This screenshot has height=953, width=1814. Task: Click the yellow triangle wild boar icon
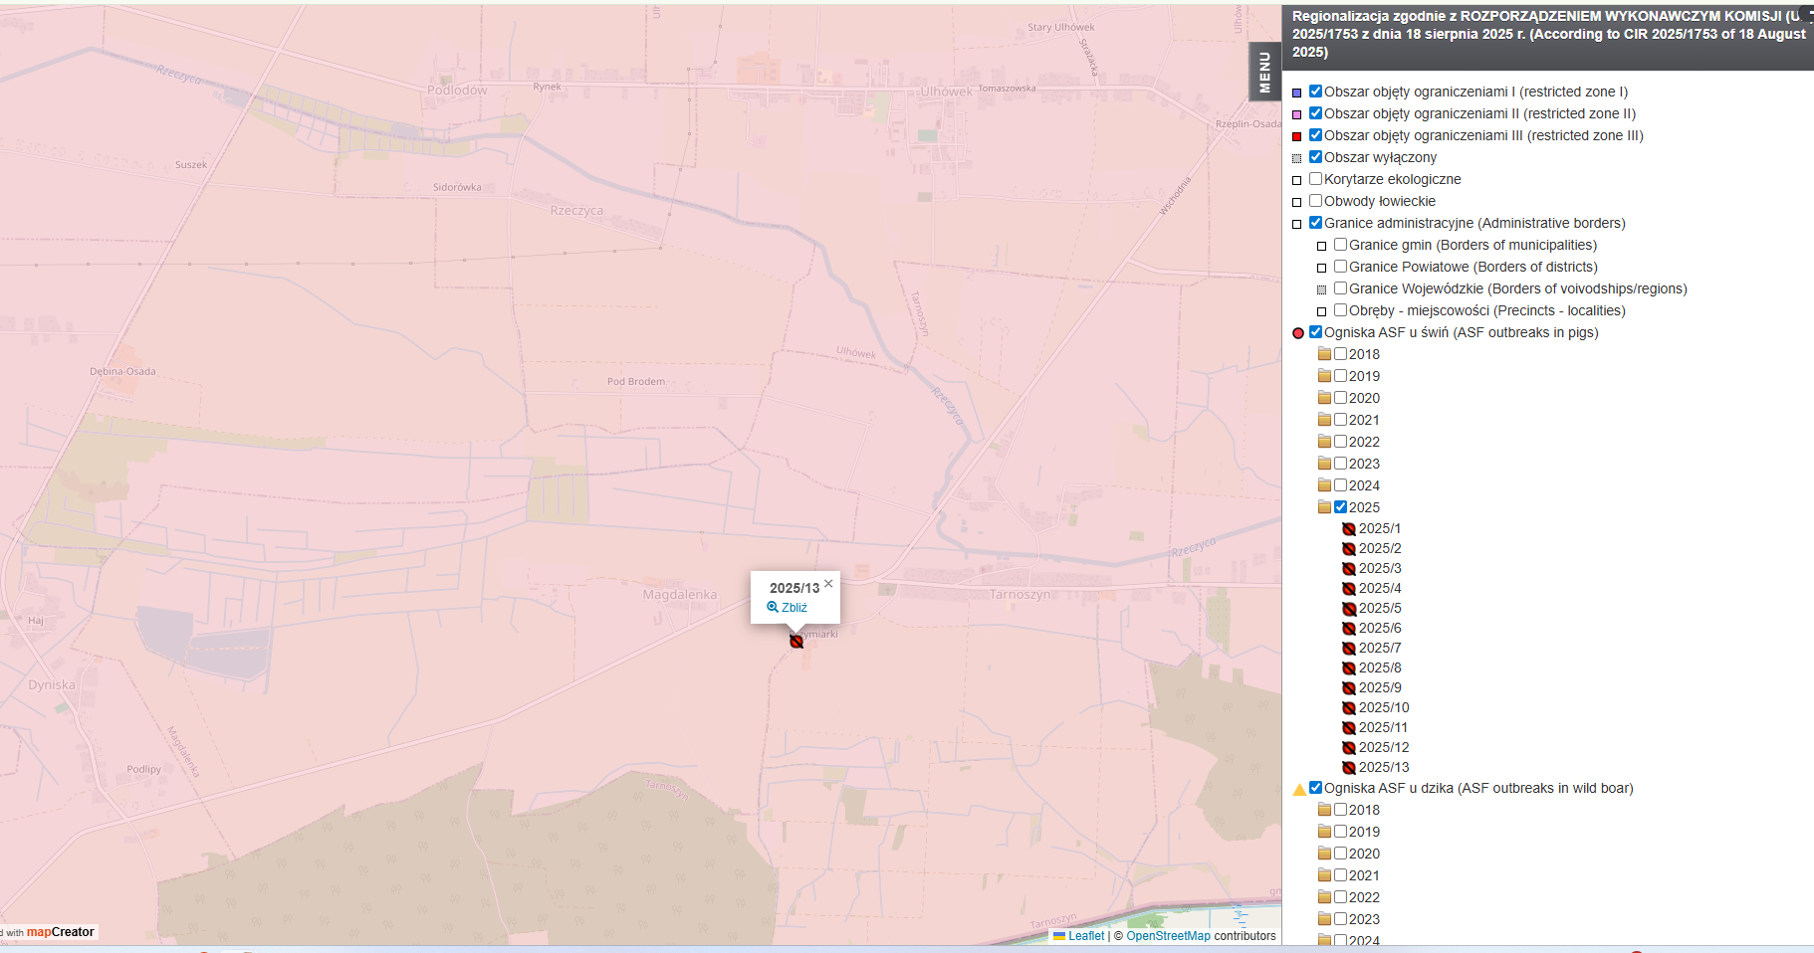[1299, 789]
